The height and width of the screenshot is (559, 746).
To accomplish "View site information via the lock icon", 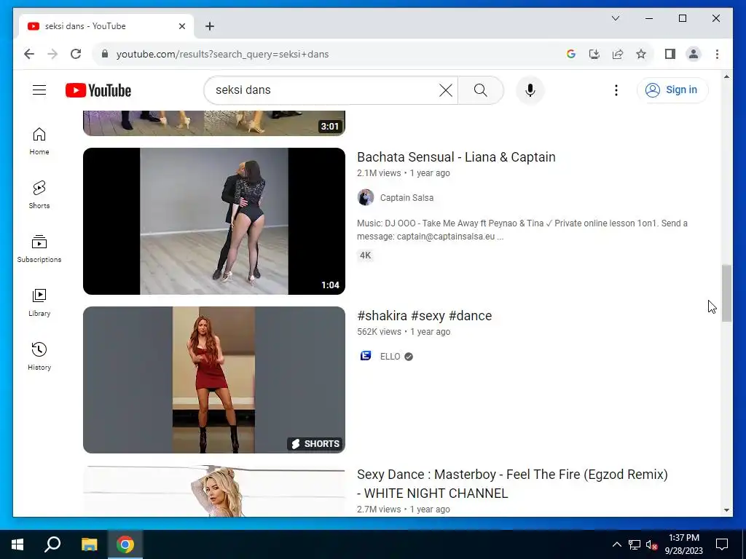I will 105,54.
